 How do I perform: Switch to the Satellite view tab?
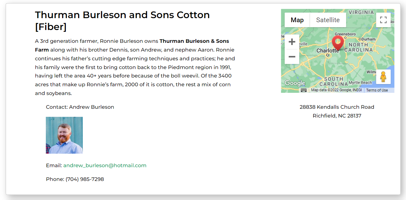pos(328,20)
